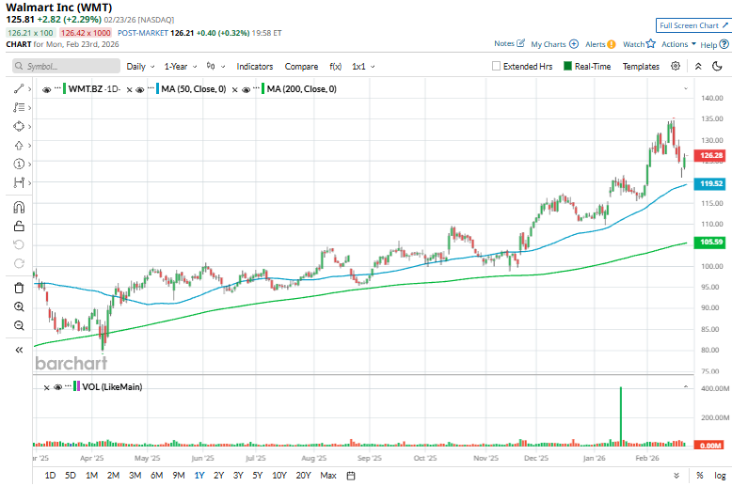The image size is (732, 486).
Task: Open WMT.BZ series options ellipsis
Action: 57,87
